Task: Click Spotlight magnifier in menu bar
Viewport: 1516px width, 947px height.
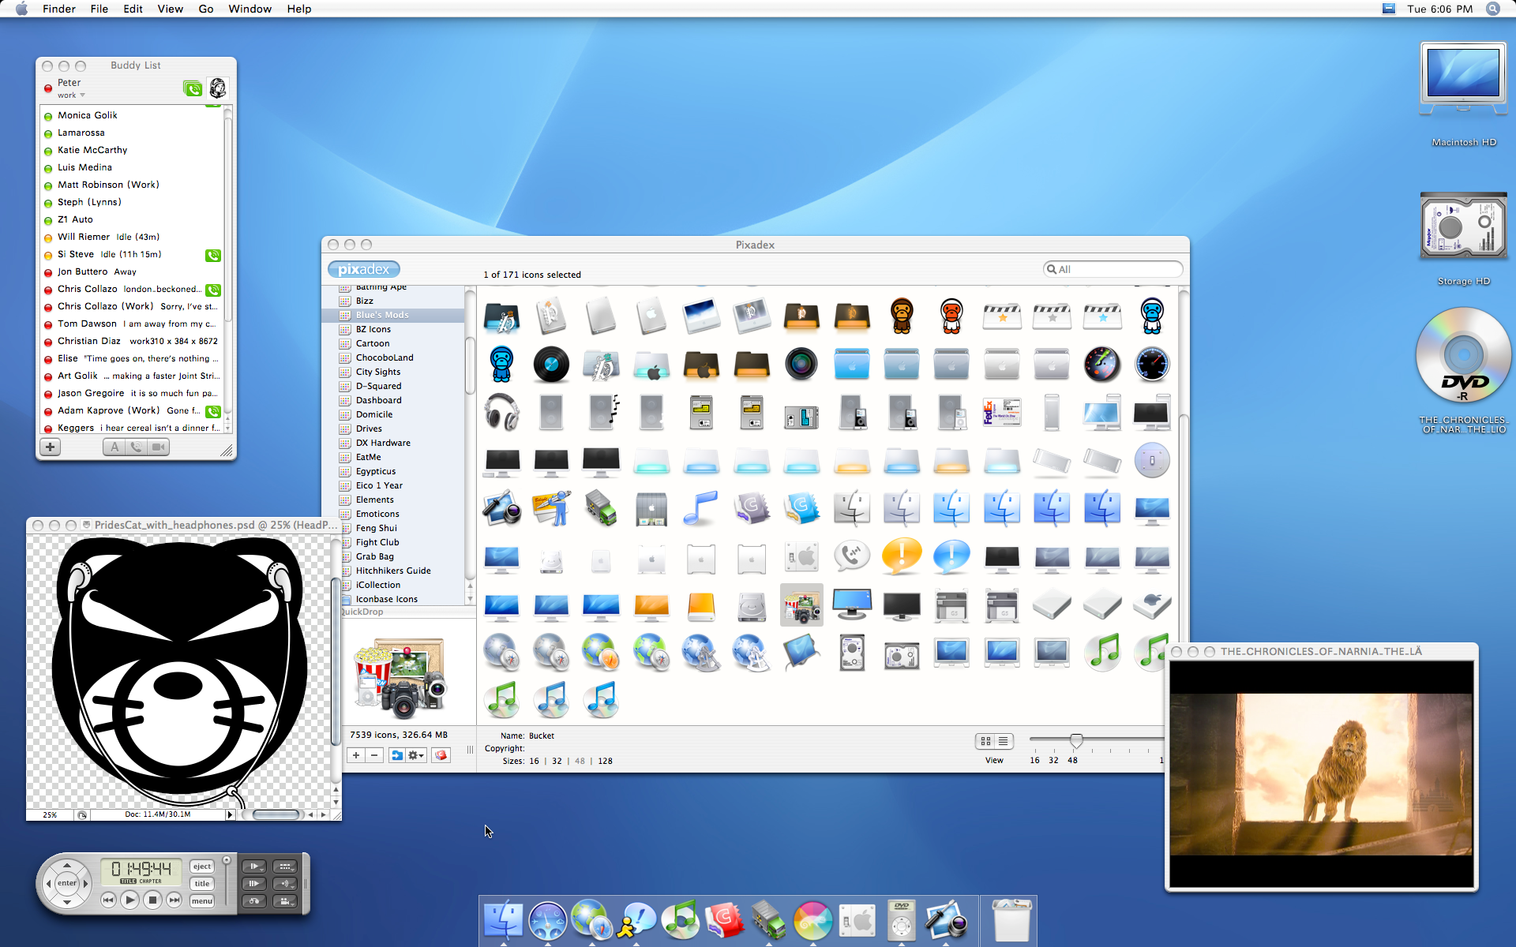Action: pyautogui.click(x=1492, y=9)
